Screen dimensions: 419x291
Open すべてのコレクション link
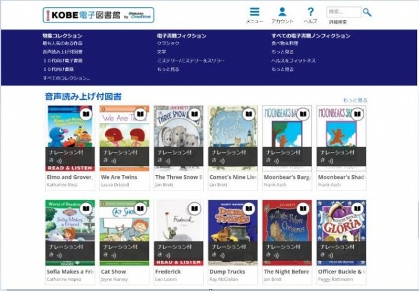[x=66, y=78]
